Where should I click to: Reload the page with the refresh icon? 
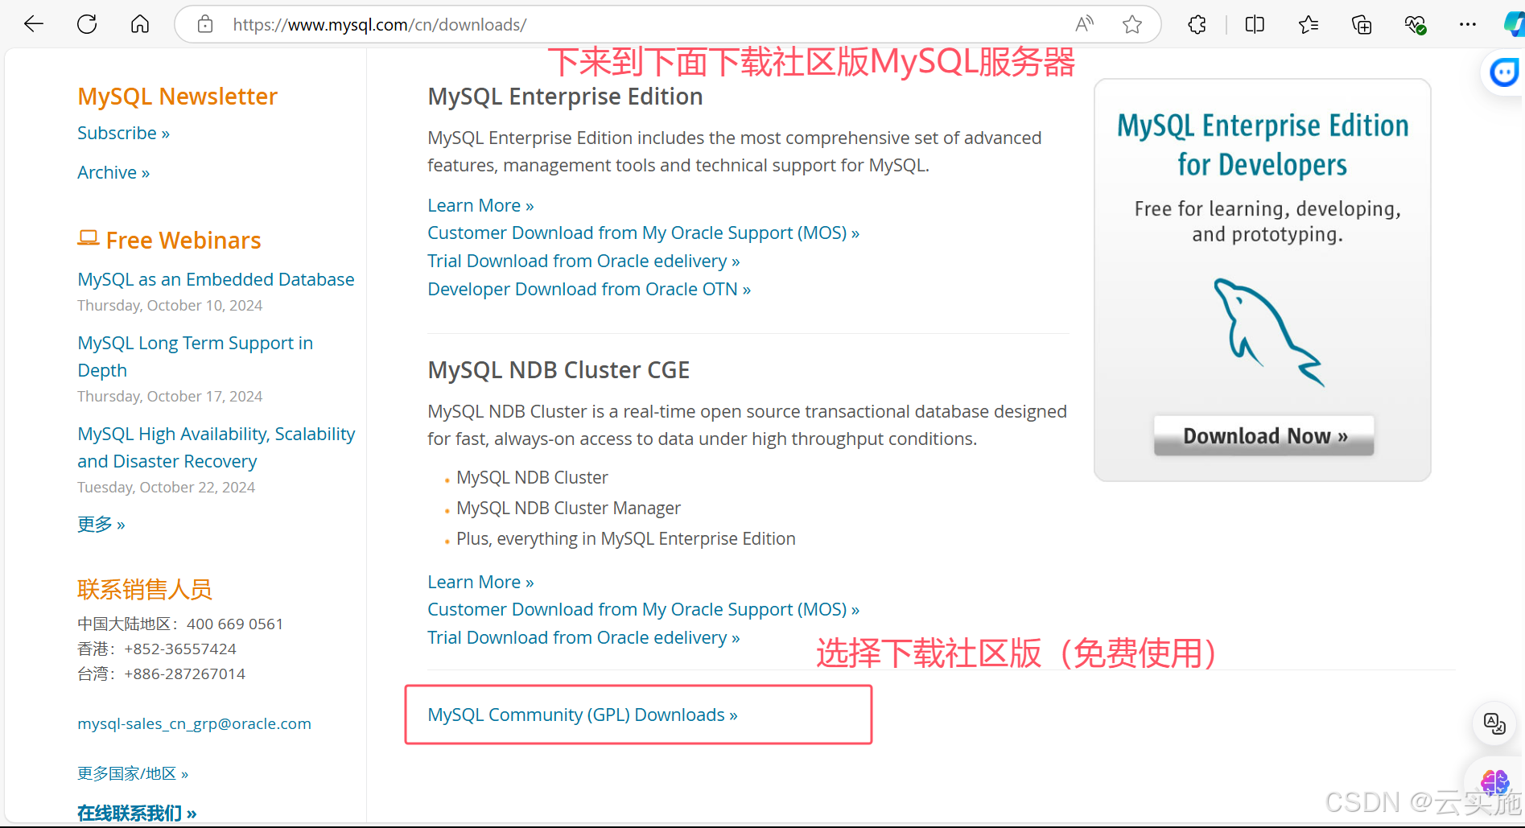point(87,24)
